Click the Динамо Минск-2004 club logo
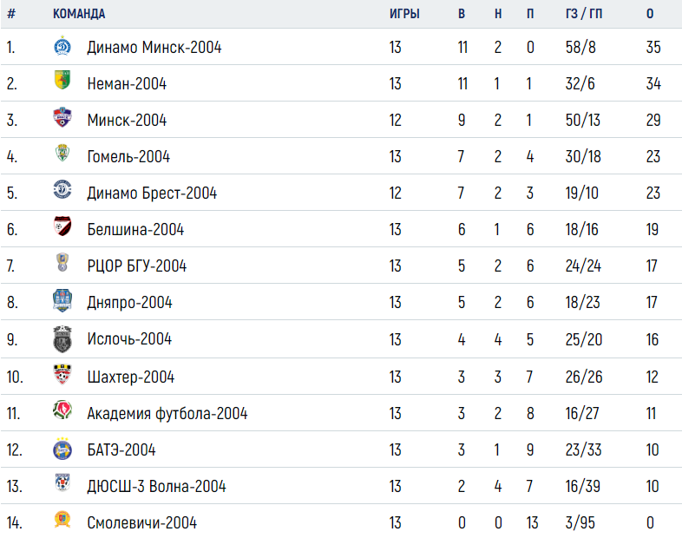The image size is (682, 538). point(62,46)
